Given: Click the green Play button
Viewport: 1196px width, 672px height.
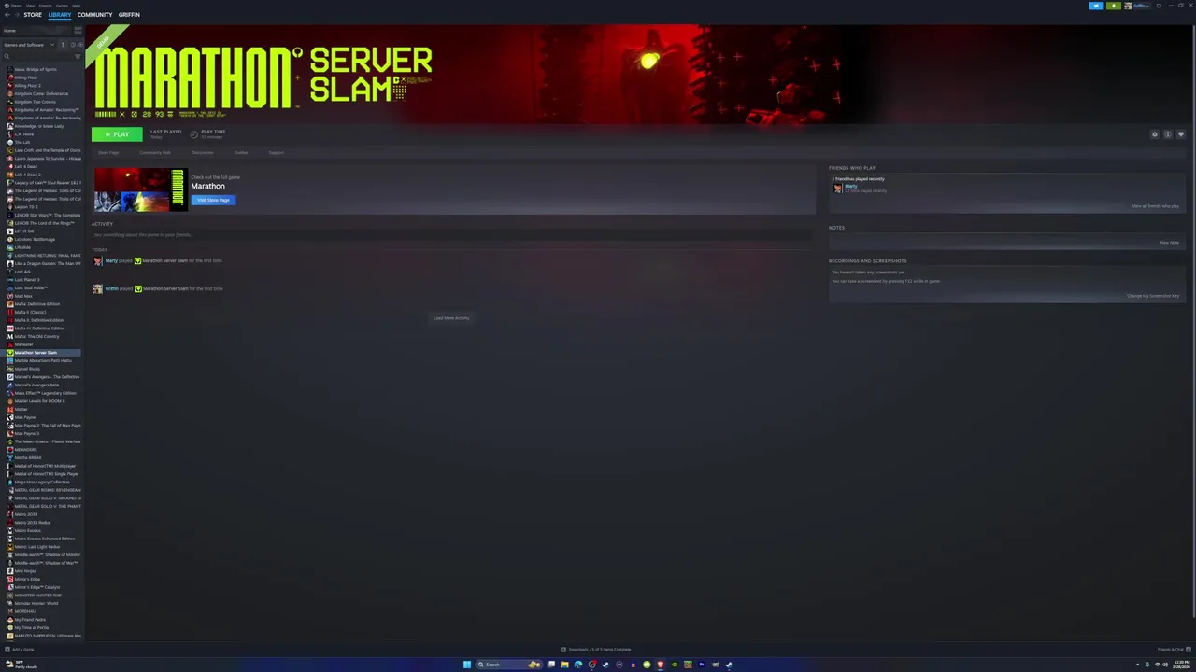Looking at the screenshot, I should [x=117, y=134].
